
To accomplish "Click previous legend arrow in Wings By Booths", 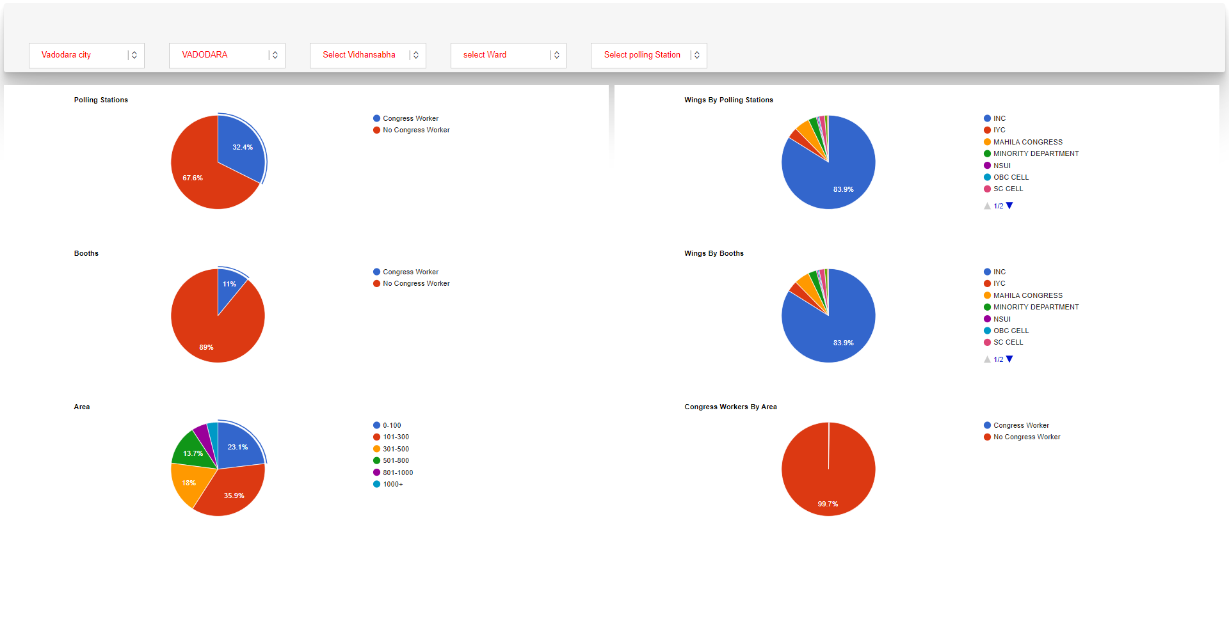I will pyautogui.click(x=987, y=359).
